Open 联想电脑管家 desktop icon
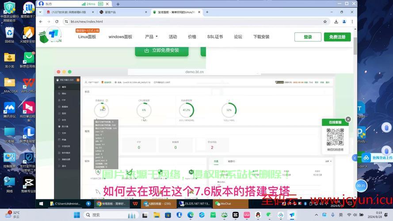This screenshot has height=221, width=393. click(28, 135)
